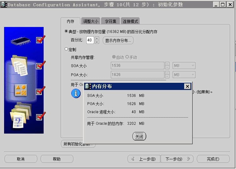Click the 关闭 button in dialog
236x169 pixels.
(139, 136)
